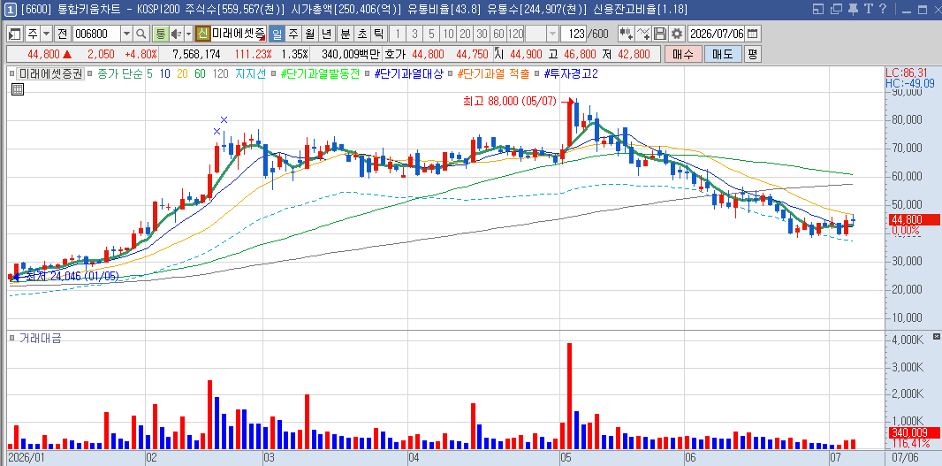Select the 1 interval button
The height and width of the screenshot is (466, 942).
tap(398, 34)
